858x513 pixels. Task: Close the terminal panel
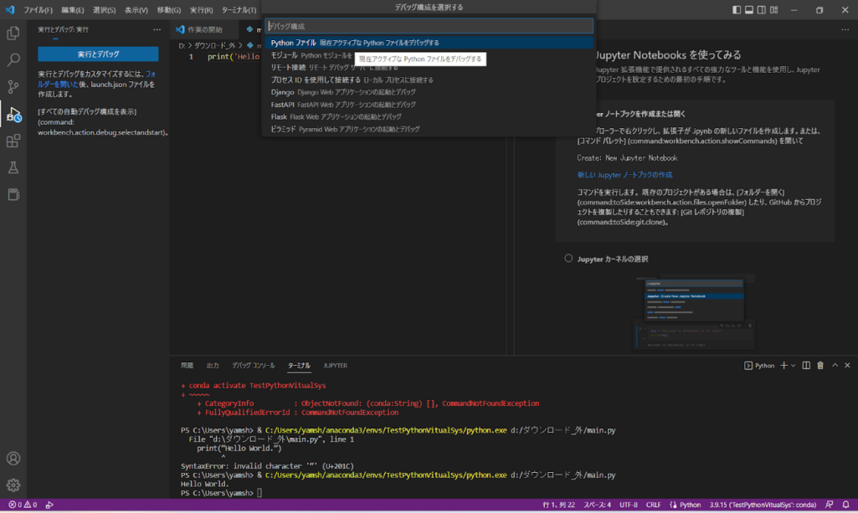[847, 366]
